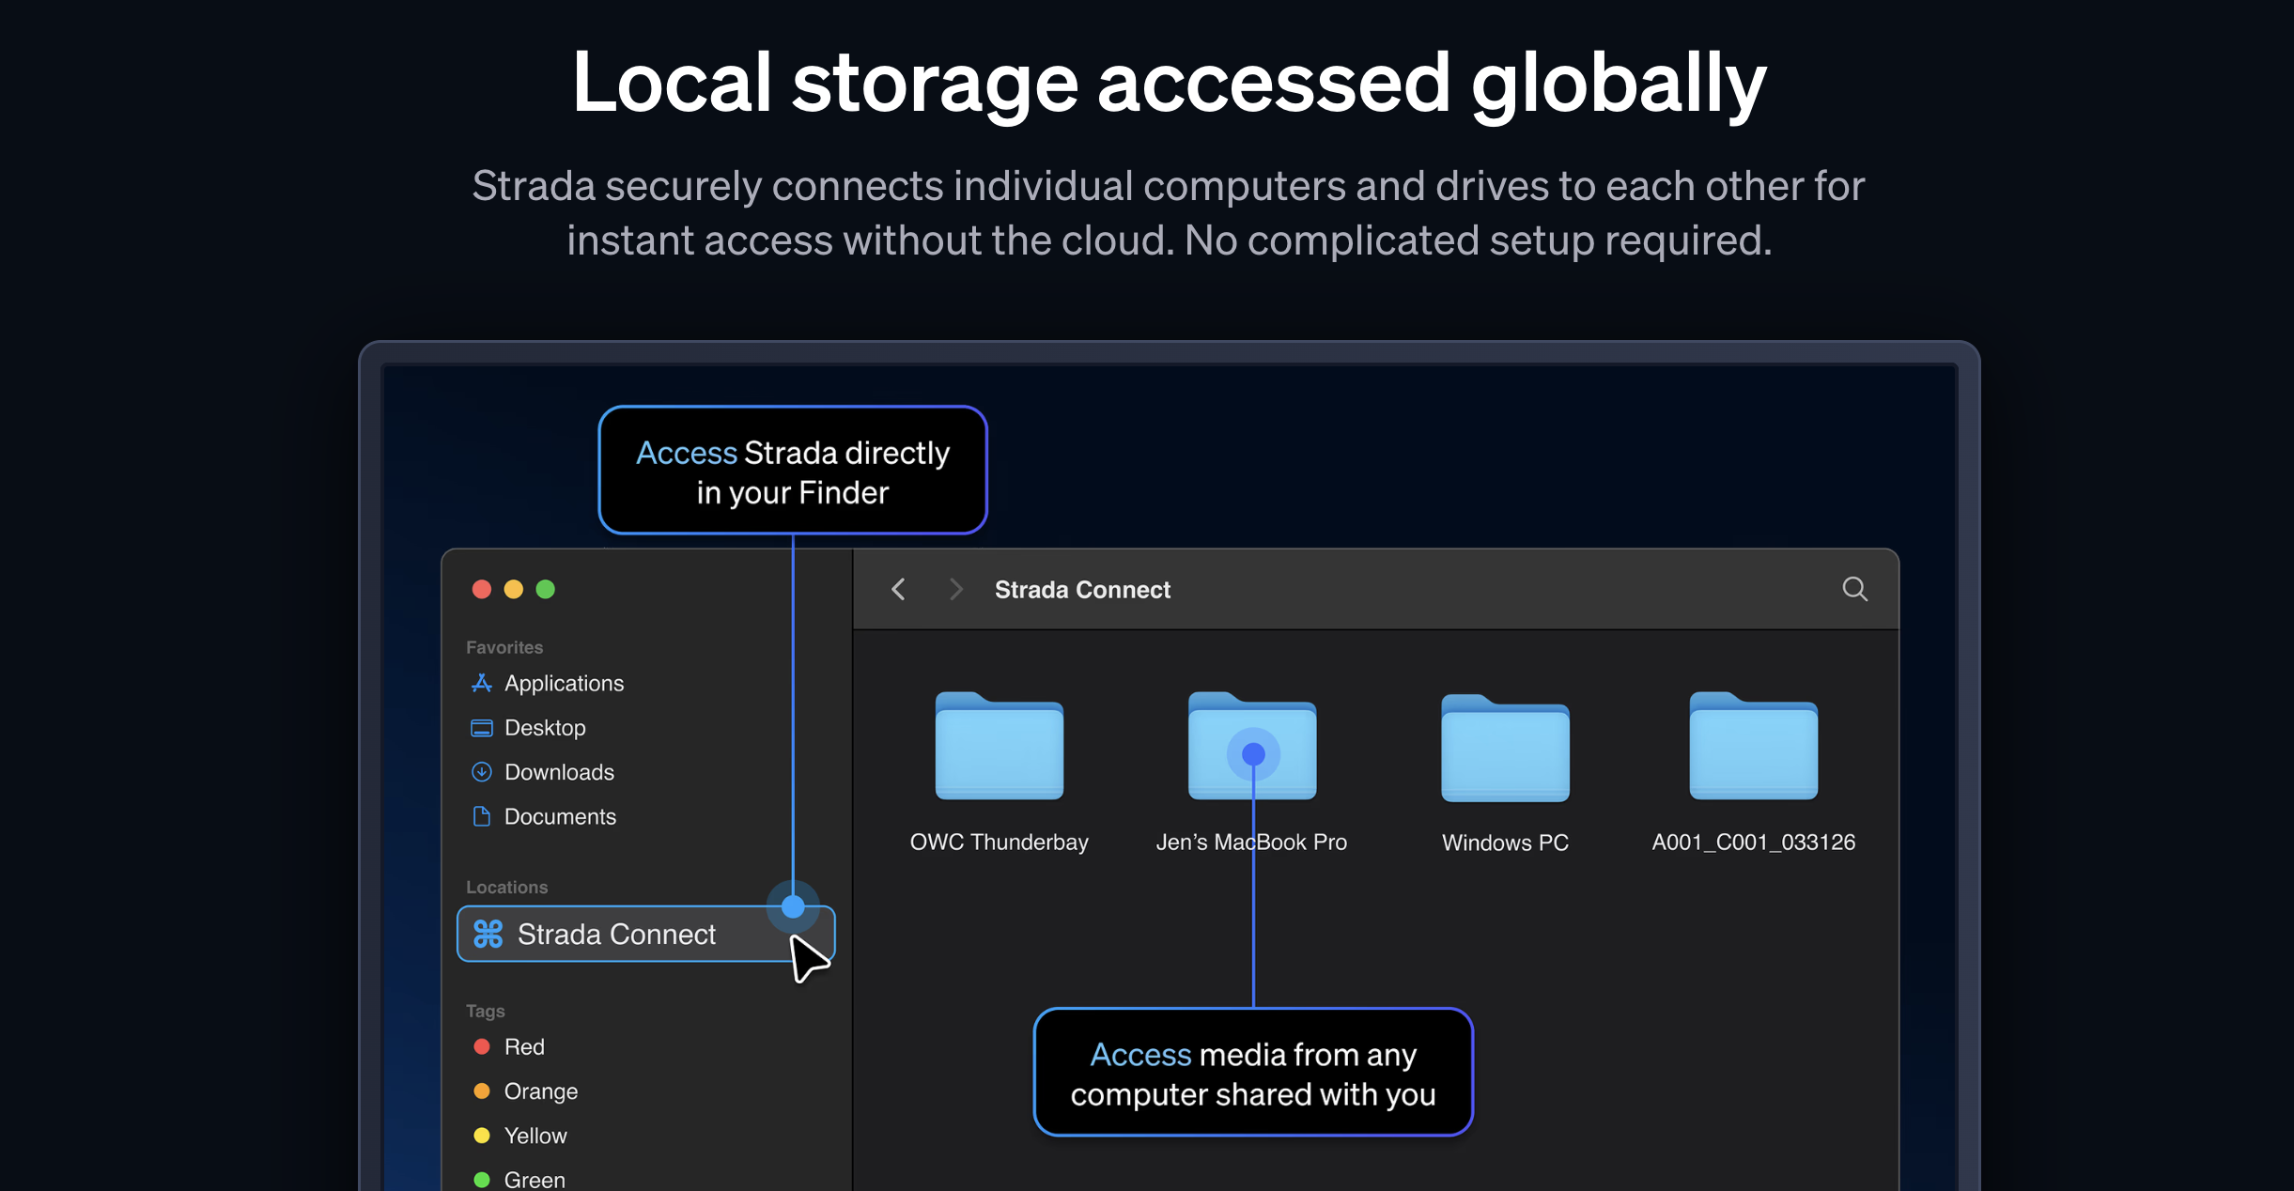Open Desktop in the sidebar
The height and width of the screenshot is (1191, 2294).
click(x=545, y=728)
